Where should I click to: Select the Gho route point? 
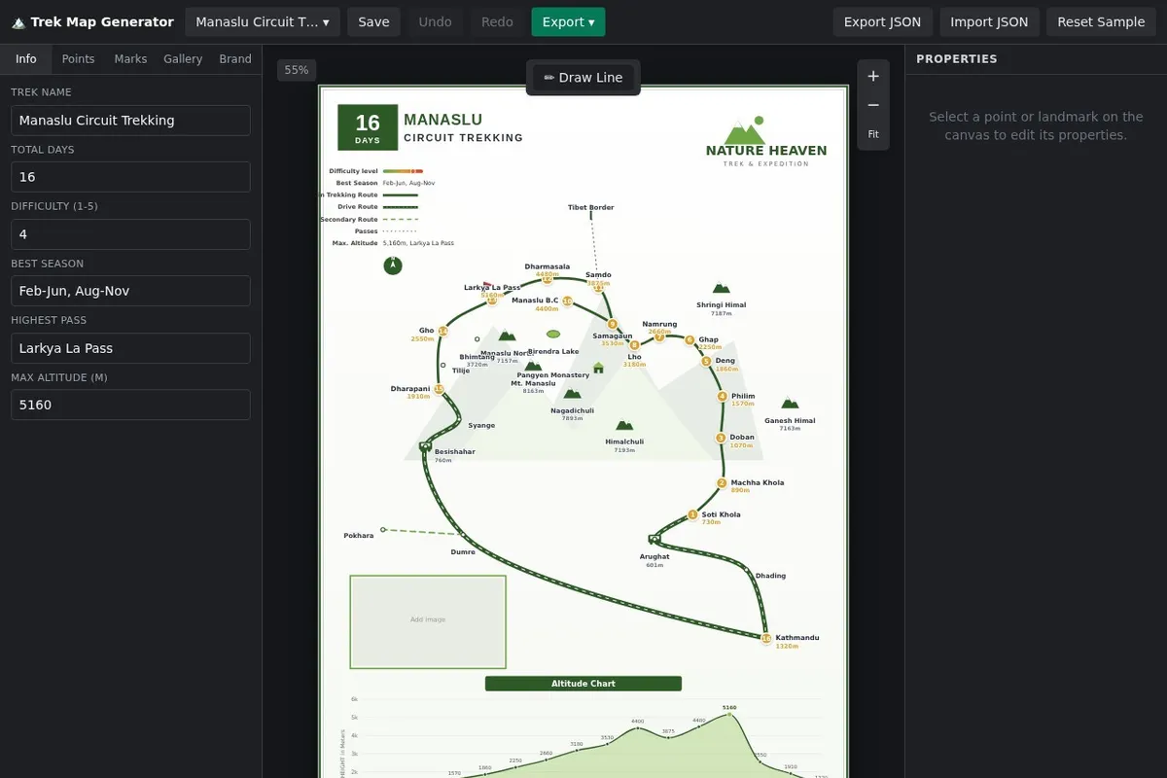pyautogui.click(x=442, y=332)
